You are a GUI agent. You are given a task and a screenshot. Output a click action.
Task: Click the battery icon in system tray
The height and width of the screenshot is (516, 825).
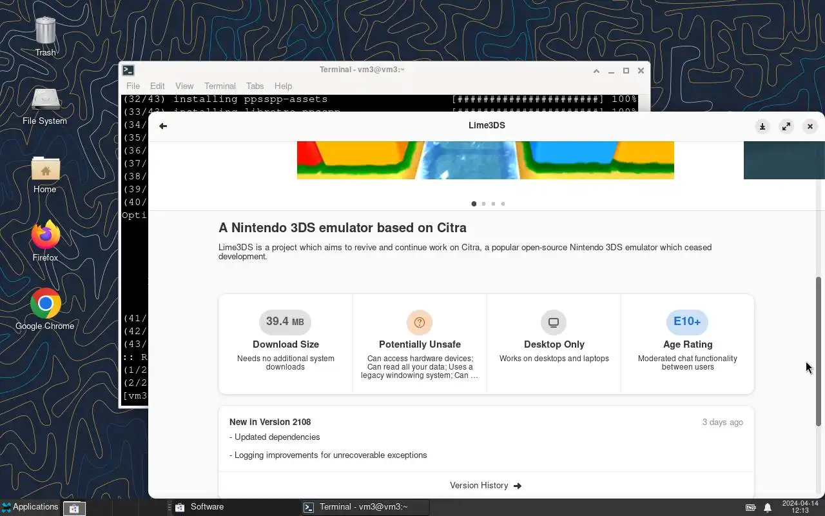(751, 508)
